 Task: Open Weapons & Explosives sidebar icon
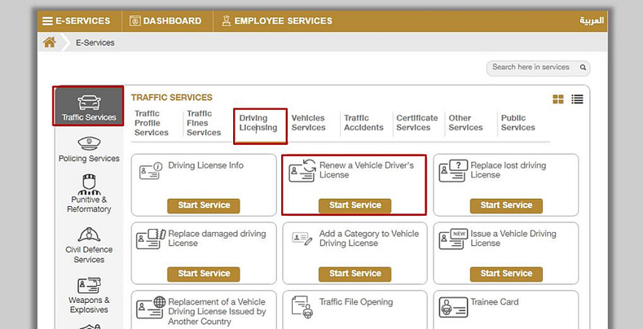pos(89,287)
